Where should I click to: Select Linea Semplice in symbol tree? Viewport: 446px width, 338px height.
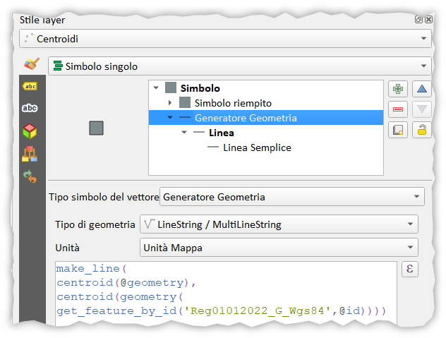click(257, 147)
